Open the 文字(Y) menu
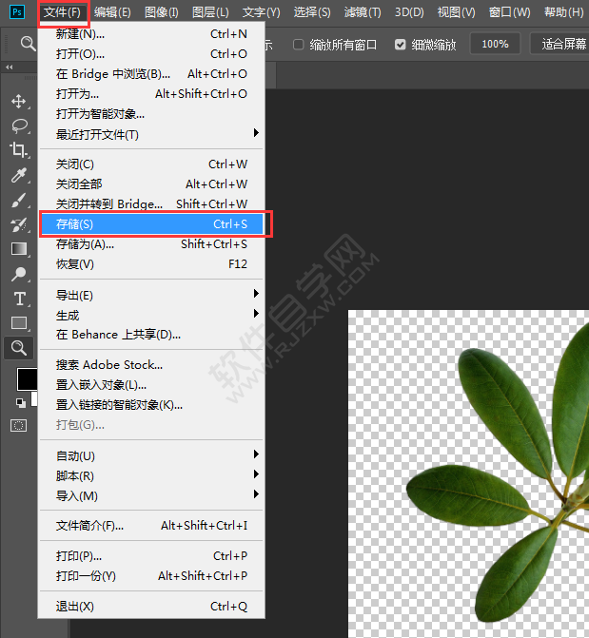This screenshot has height=638, width=589. tap(261, 12)
